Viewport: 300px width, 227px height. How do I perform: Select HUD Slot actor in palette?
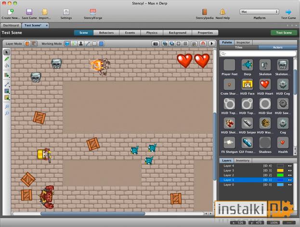265,104
